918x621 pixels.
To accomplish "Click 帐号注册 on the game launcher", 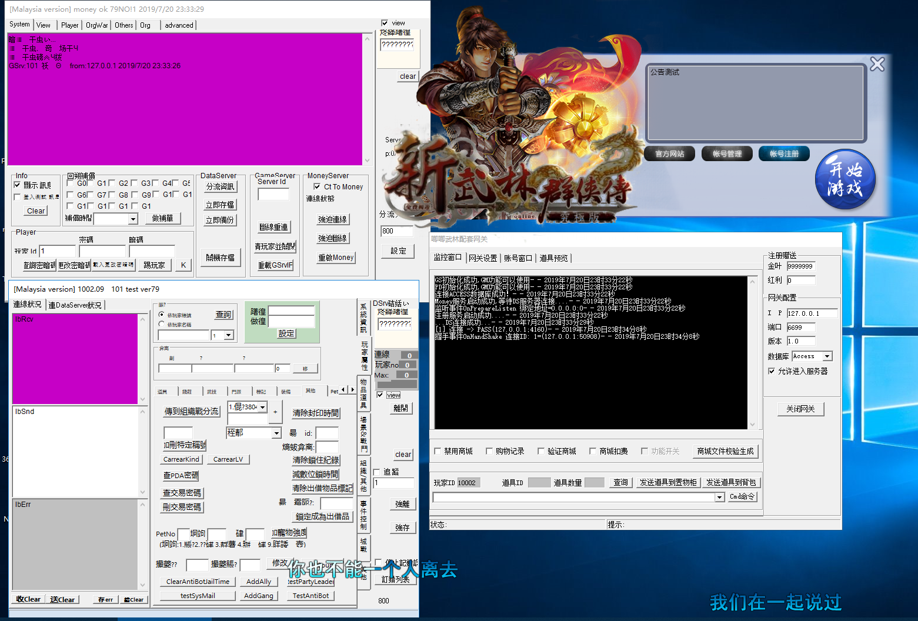I will point(785,154).
